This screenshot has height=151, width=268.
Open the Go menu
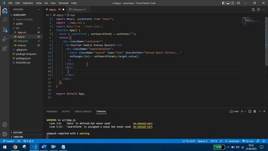46,3
